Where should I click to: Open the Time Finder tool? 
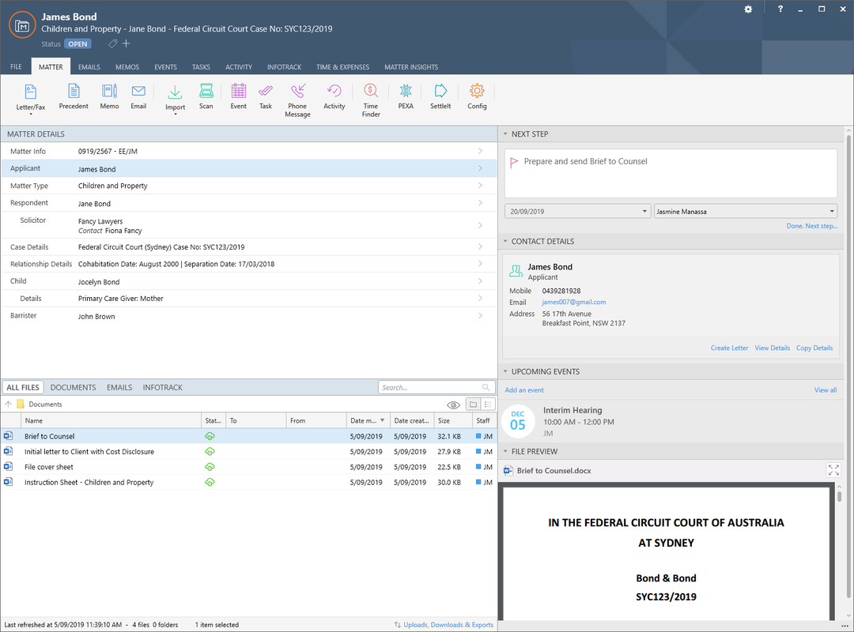coord(370,96)
